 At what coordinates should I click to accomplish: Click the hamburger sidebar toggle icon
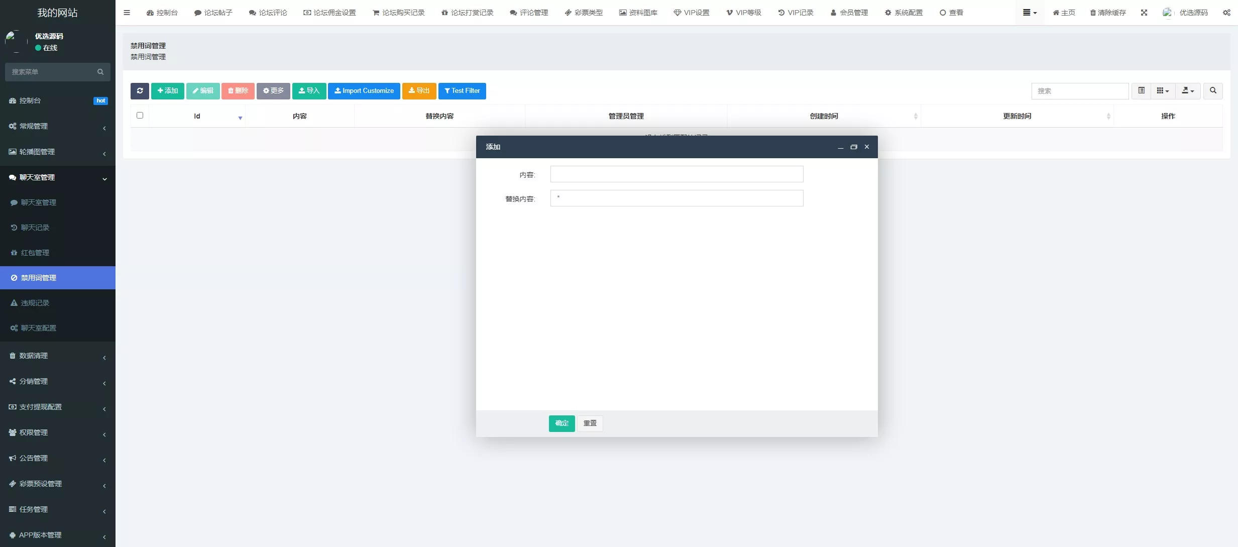point(127,13)
